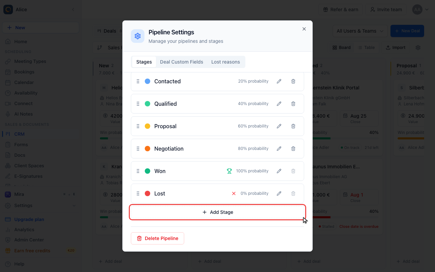Open Analytics in the sidebar

point(41,230)
